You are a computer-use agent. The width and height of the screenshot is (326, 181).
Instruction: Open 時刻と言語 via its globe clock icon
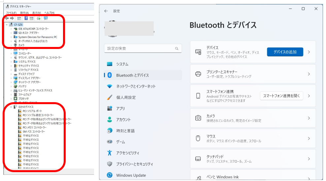pyautogui.click(x=110, y=131)
